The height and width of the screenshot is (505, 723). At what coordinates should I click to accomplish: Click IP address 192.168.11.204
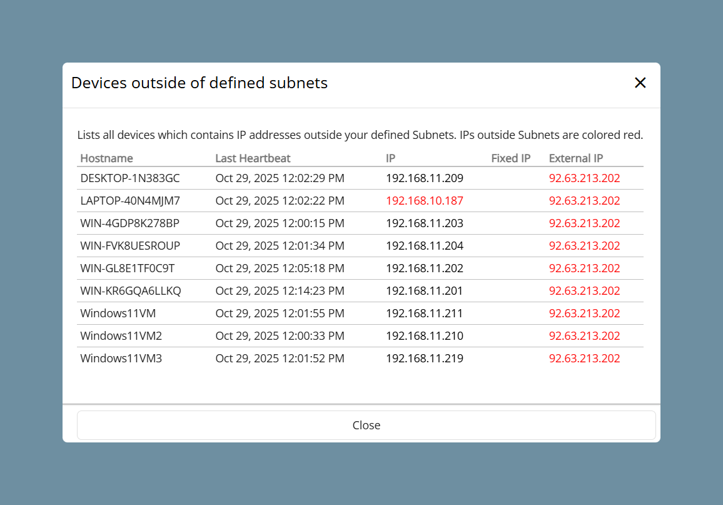[425, 246]
